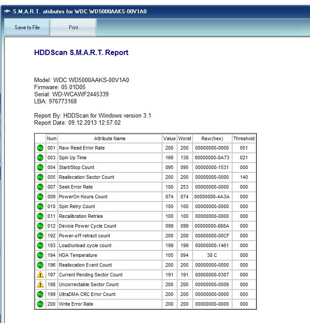Click green status icon for Raw Read Error Rate
Image resolution: width=310 pixels, height=323 pixels.
(x=40, y=148)
